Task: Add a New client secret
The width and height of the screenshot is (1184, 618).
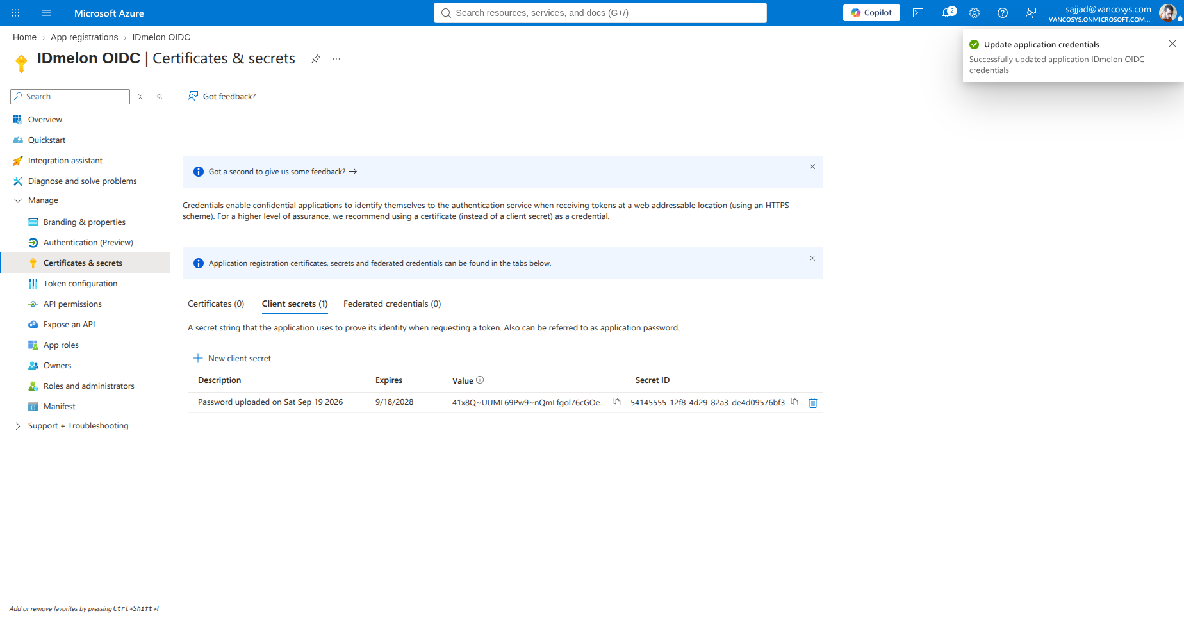Action: 232,359
